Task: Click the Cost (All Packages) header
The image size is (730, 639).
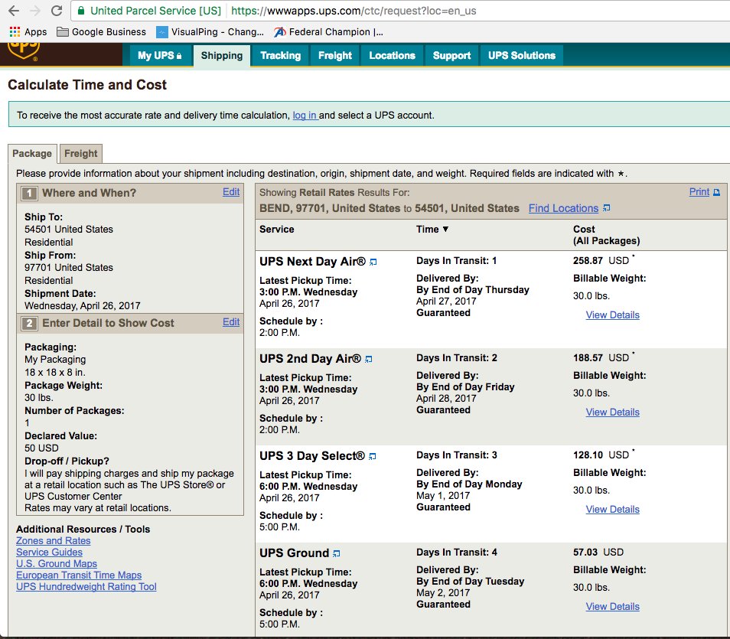Action: 606,235
